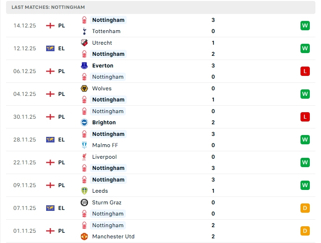Open the Manchester Utd team link
The height and width of the screenshot is (243, 321).
coord(113,236)
